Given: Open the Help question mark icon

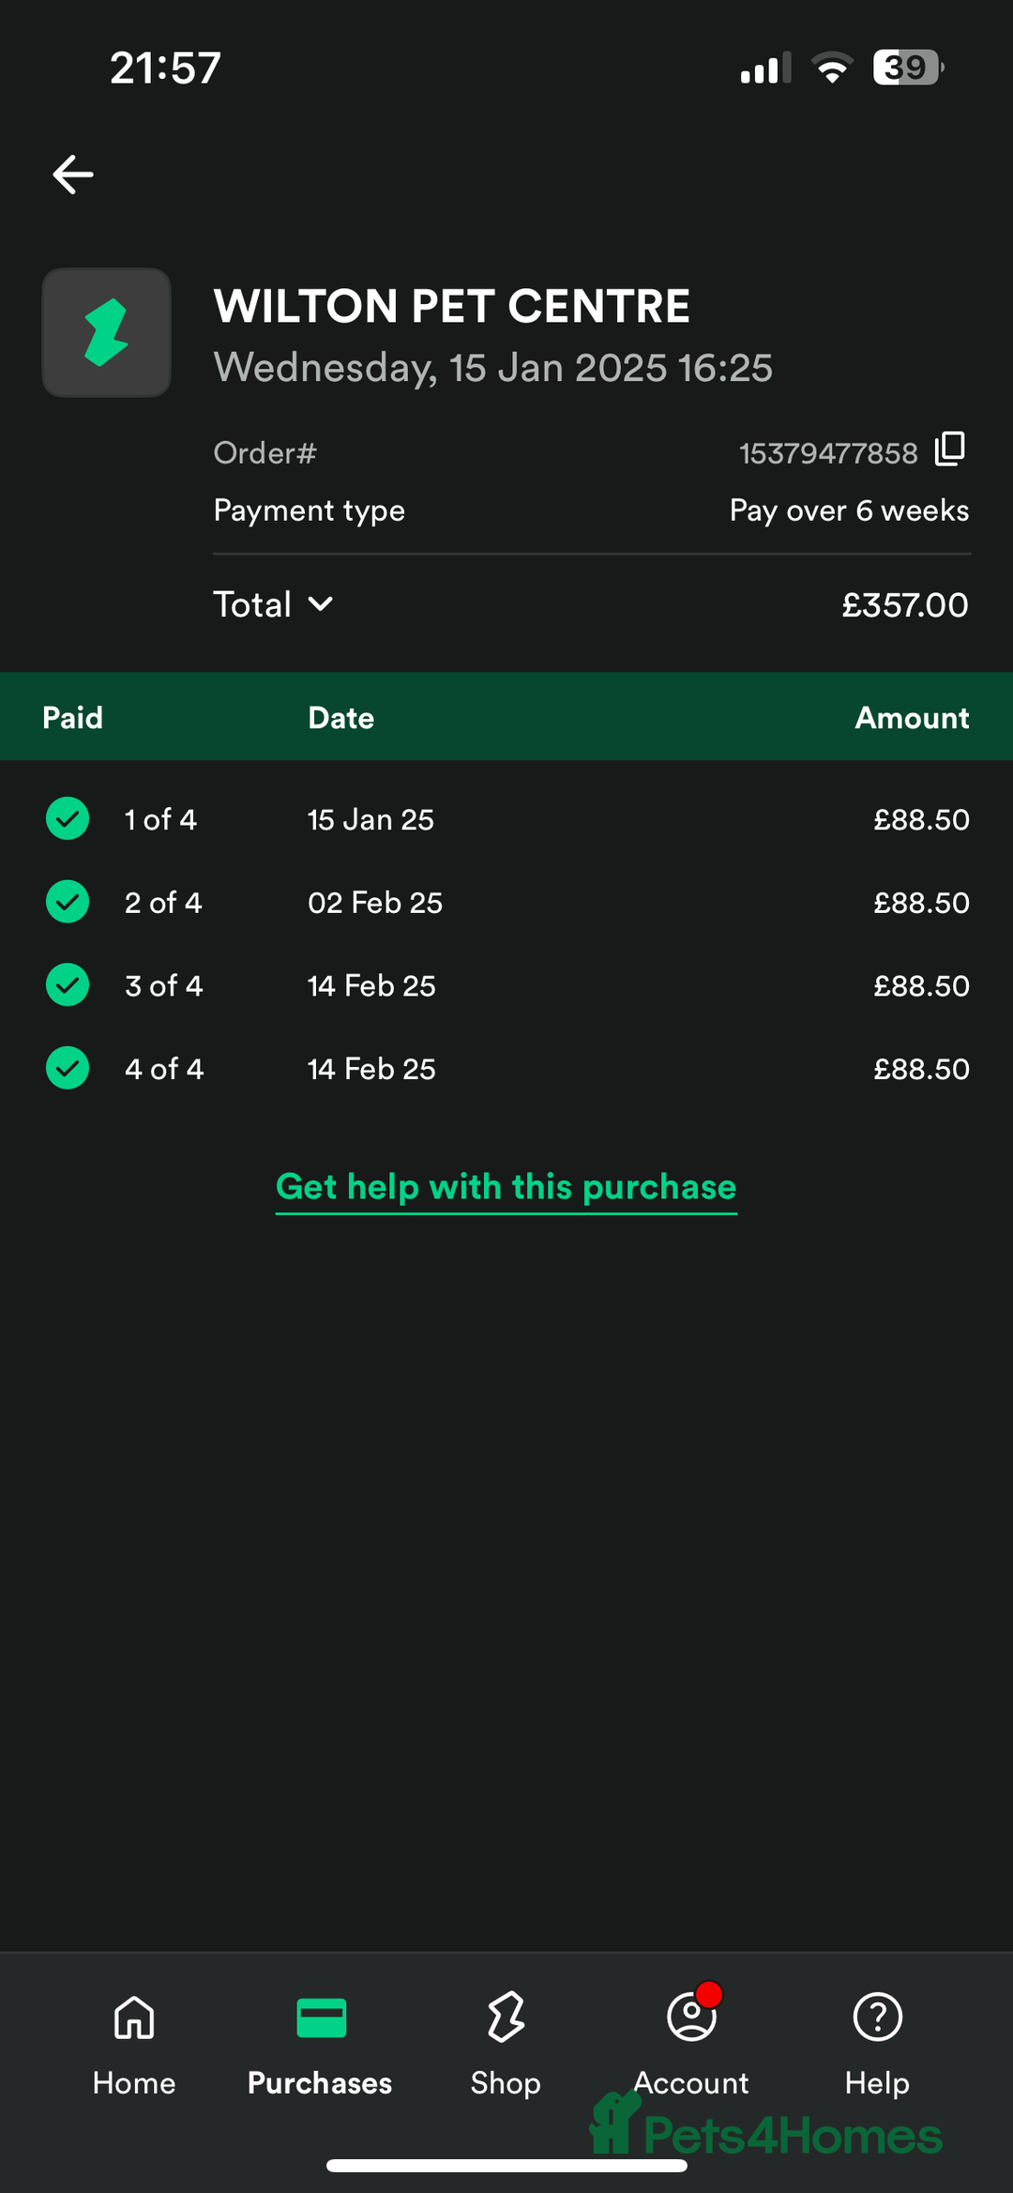Looking at the screenshot, I should [x=878, y=2017].
